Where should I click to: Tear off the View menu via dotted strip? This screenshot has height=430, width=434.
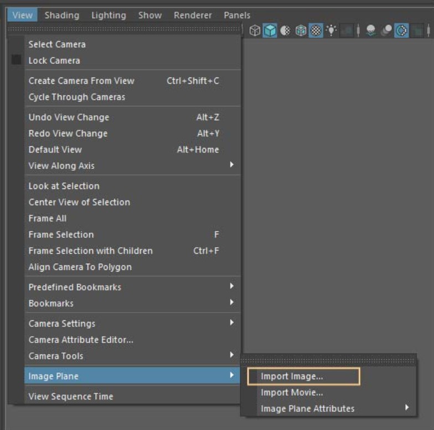[x=125, y=28]
